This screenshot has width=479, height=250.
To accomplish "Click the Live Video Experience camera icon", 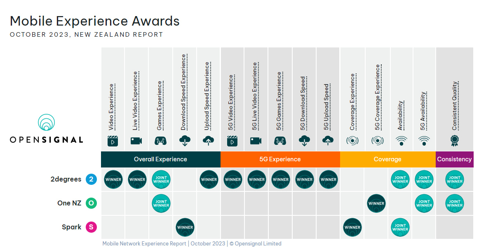I will pos(136,141).
